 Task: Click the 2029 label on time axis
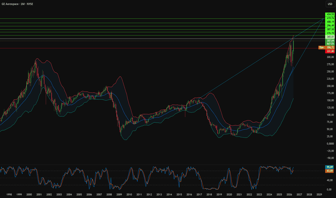tap(319, 194)
